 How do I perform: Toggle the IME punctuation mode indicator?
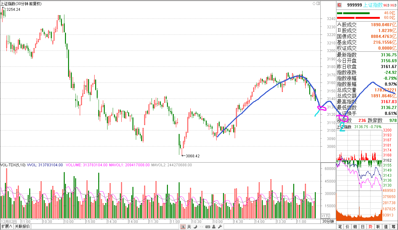(201, 227)
